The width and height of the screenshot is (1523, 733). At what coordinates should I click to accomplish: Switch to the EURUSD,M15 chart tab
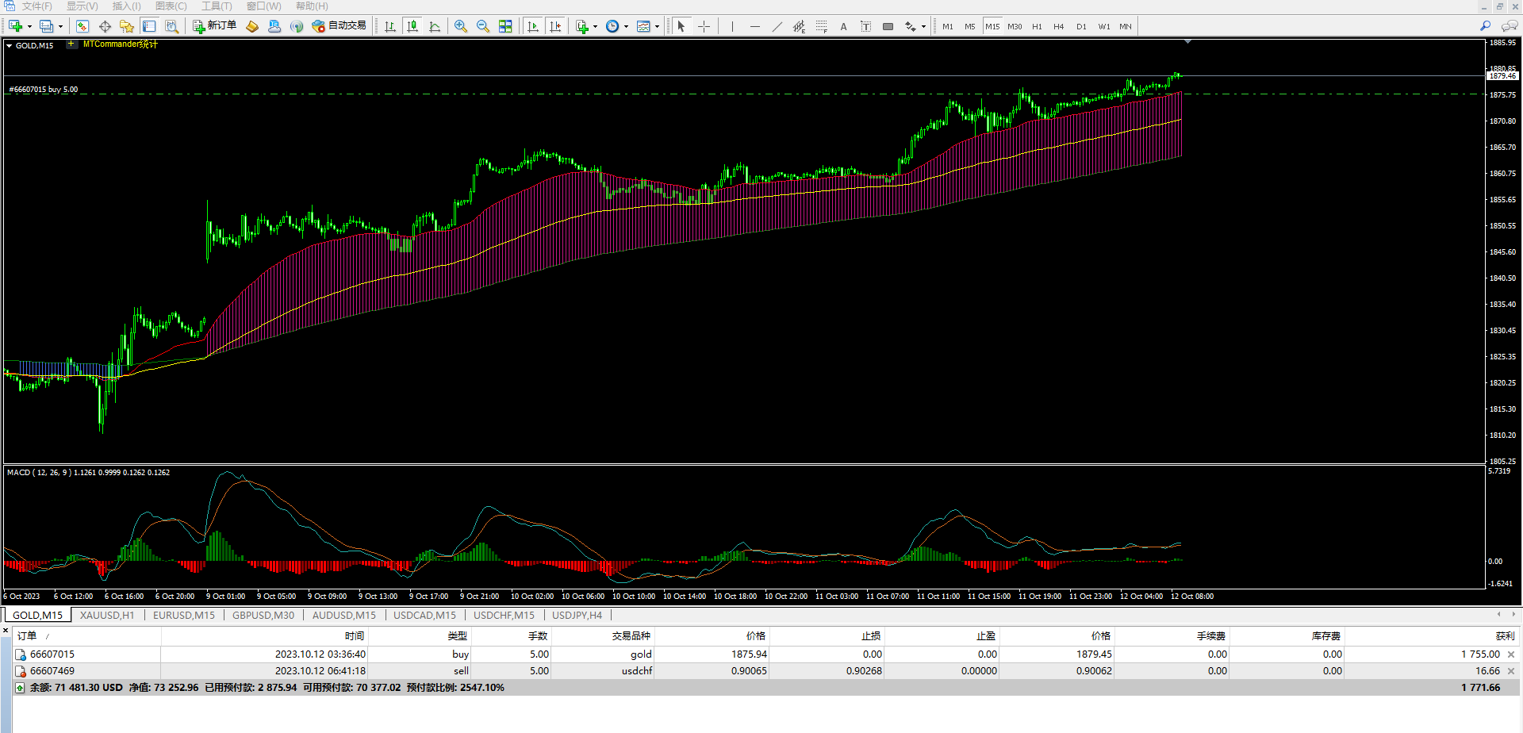click(x=184, y=615)
